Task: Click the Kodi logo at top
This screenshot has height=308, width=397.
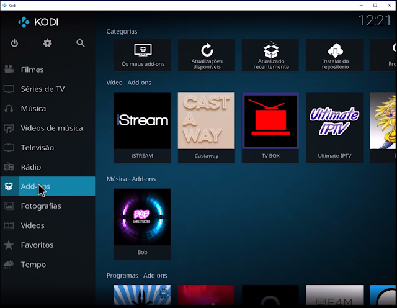Action: pyautogui.click(x=38, y=22)
